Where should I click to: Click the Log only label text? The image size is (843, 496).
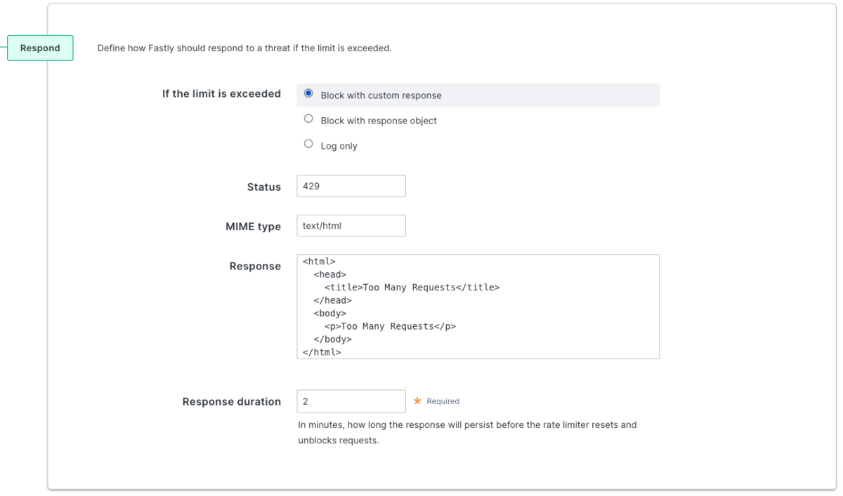[339, 146]
